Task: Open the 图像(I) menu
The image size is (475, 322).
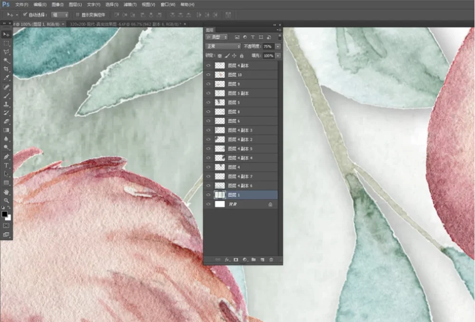Action: [57, 4]
